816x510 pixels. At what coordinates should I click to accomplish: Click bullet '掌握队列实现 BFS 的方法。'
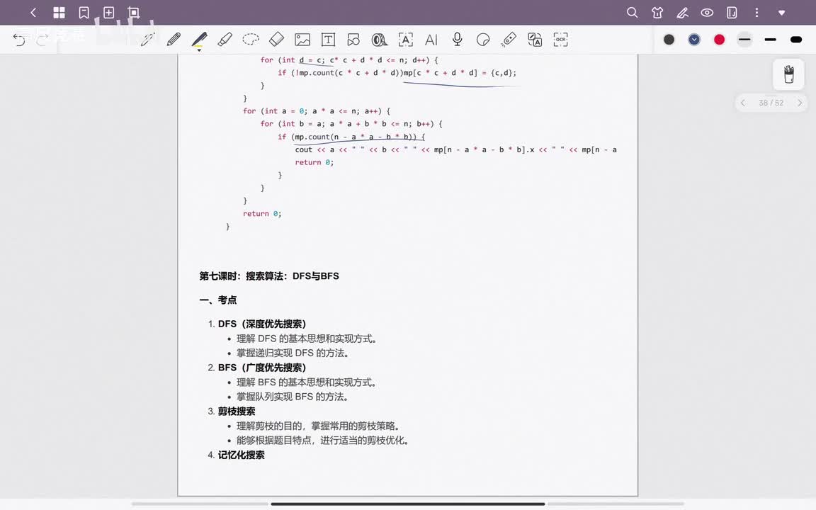(293, 397)
